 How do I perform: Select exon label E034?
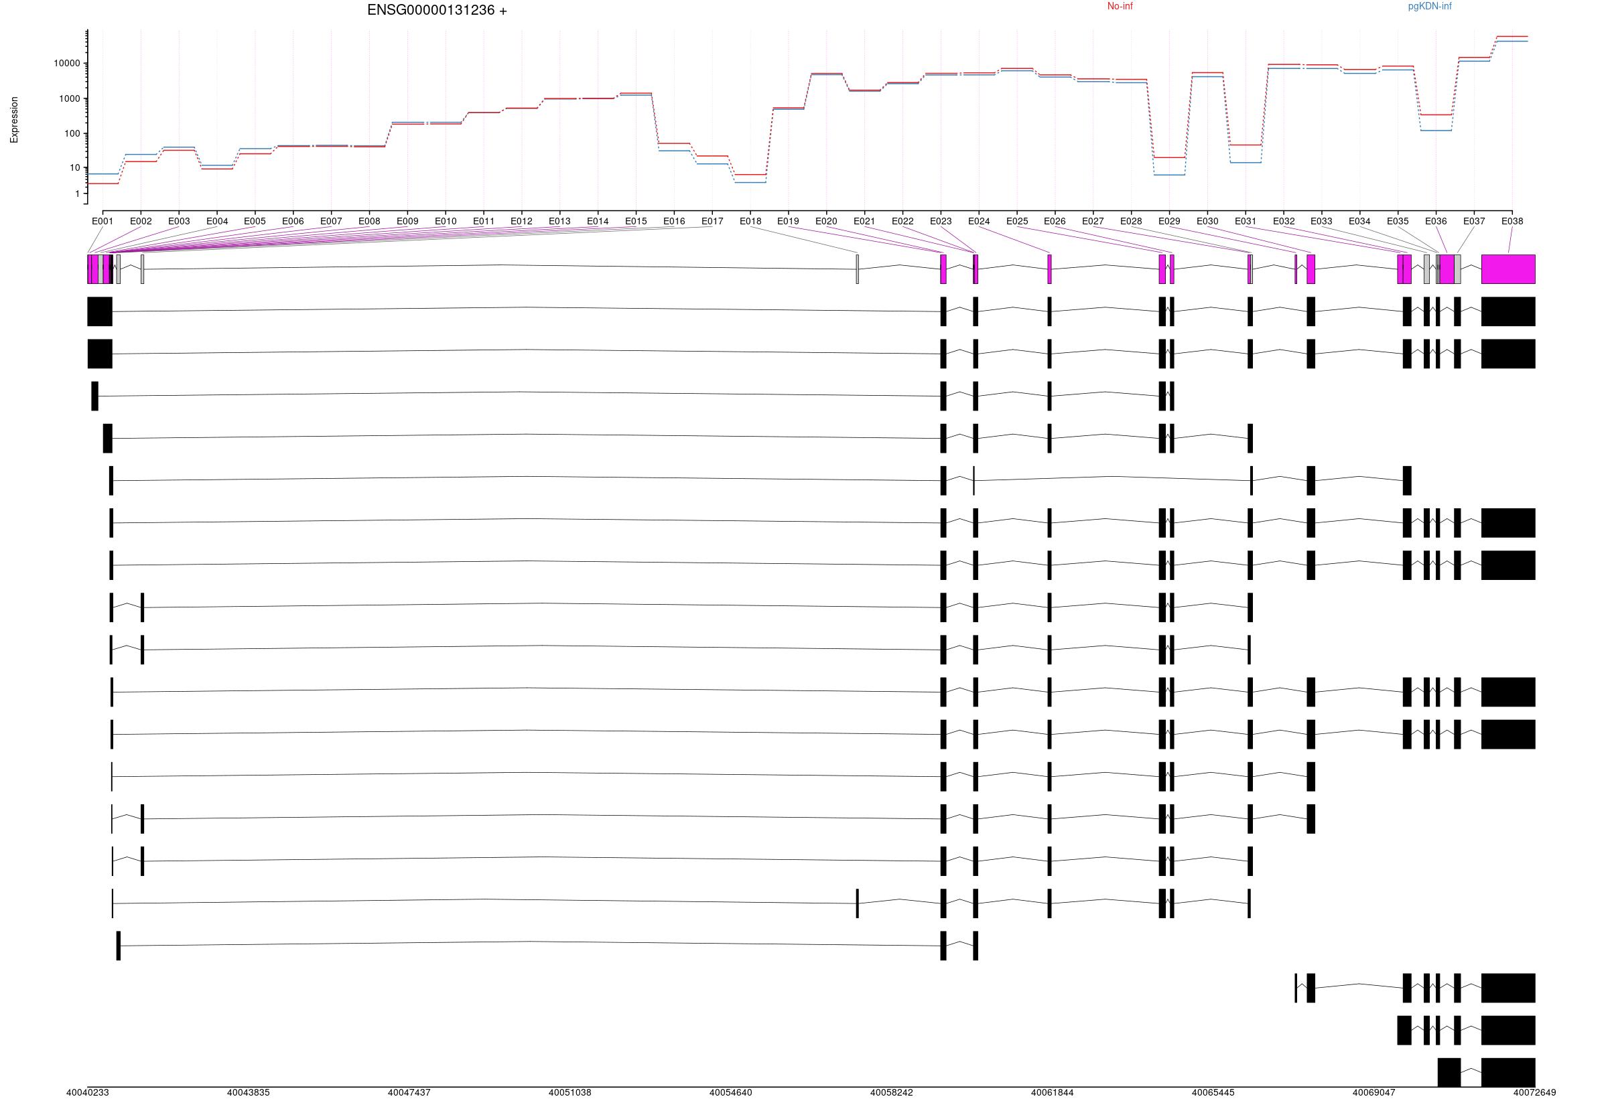point(1359,222)
